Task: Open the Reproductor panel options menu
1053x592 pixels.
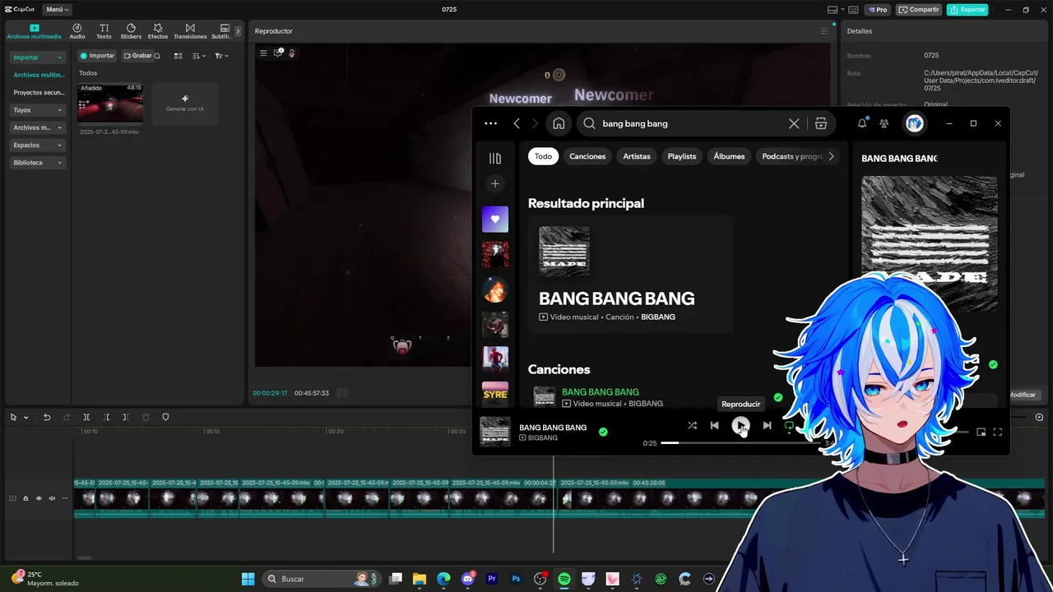Action: (823, 31)
